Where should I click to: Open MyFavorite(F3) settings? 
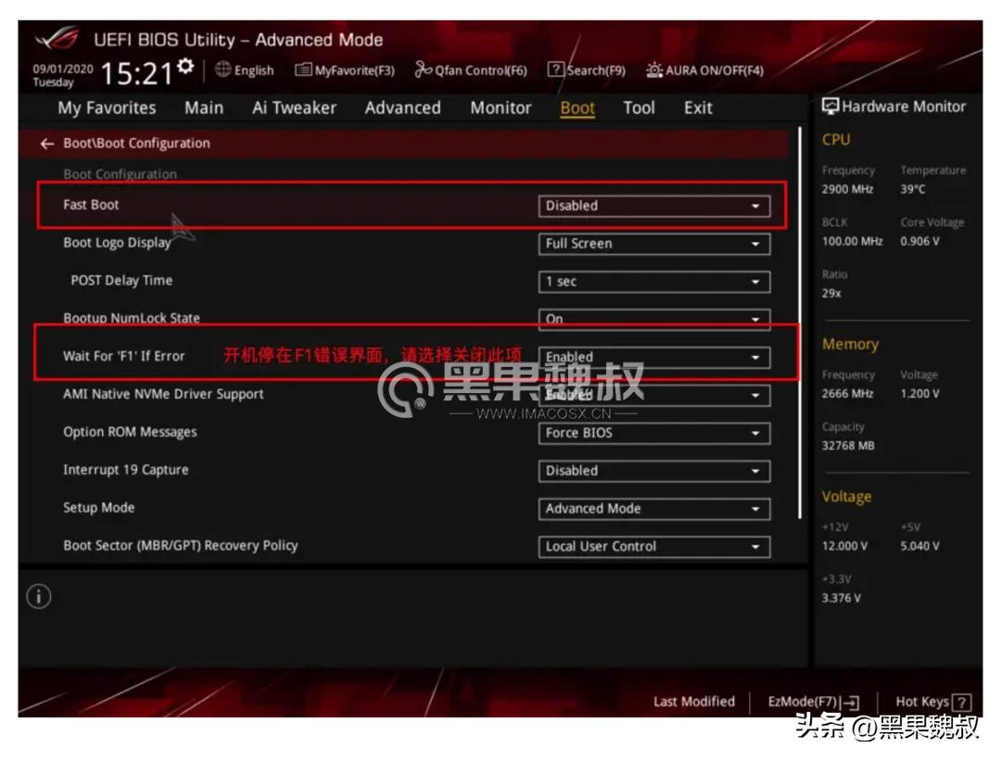(x=344, y=70)
